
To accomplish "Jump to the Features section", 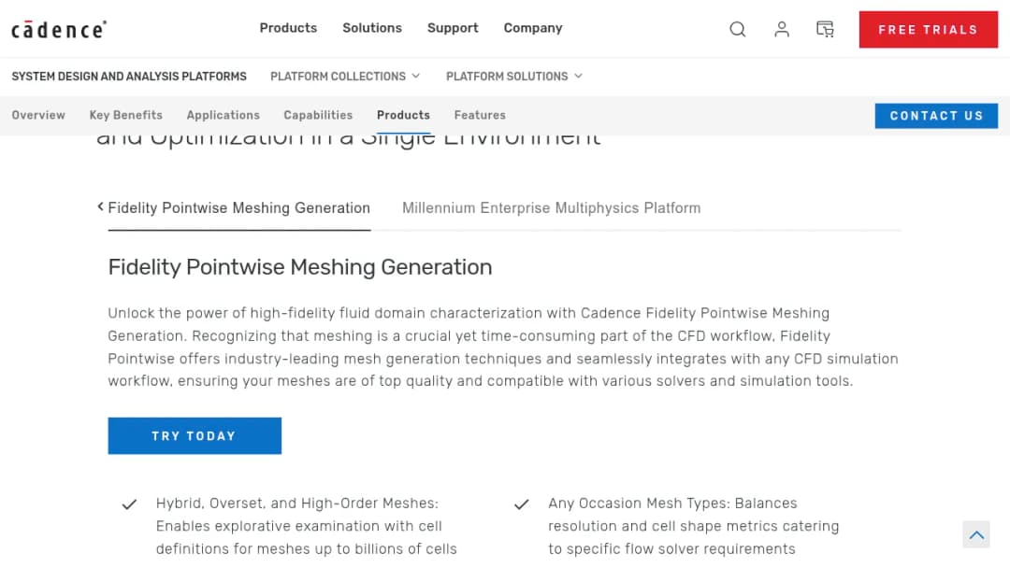I will point(480,115).
